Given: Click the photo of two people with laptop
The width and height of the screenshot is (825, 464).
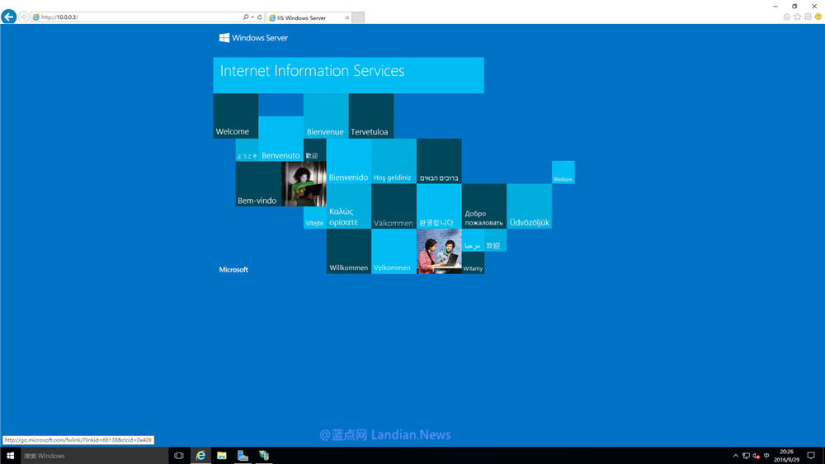Looking at the screenshot, I should 439,251.
